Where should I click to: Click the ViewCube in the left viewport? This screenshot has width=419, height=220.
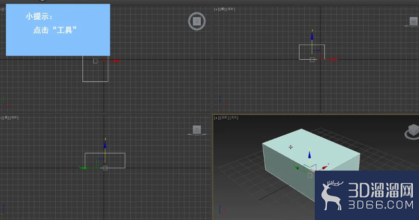[x=197, y=130]
